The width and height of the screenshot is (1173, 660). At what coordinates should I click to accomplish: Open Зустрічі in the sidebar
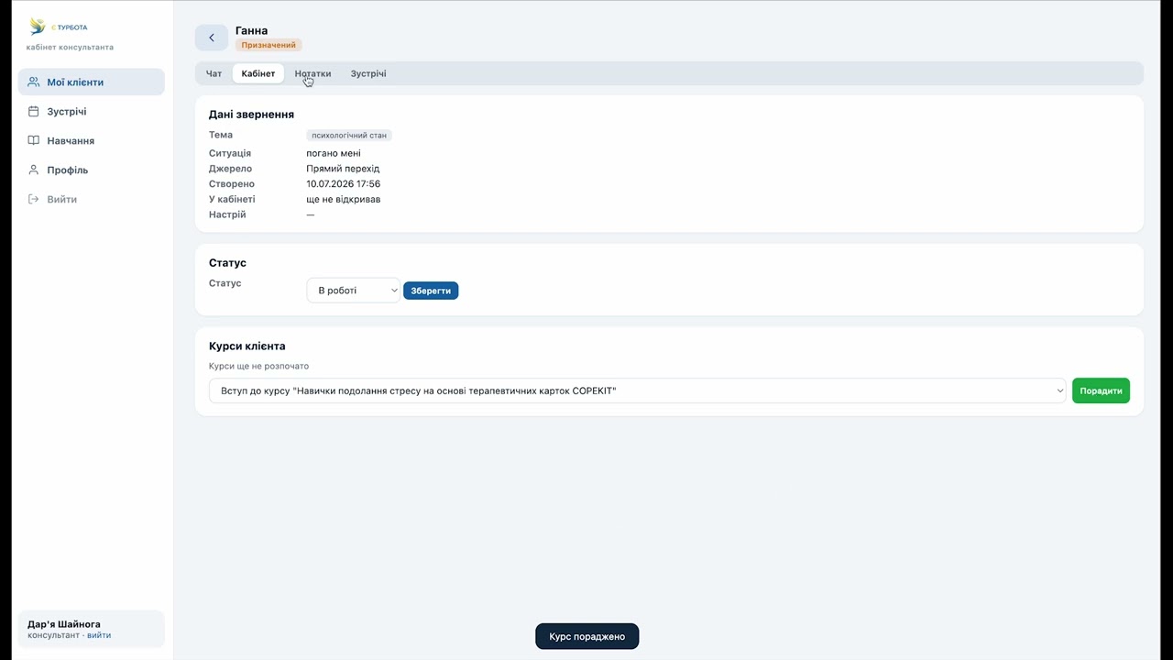pyautogui.click(x=92, y=111)
